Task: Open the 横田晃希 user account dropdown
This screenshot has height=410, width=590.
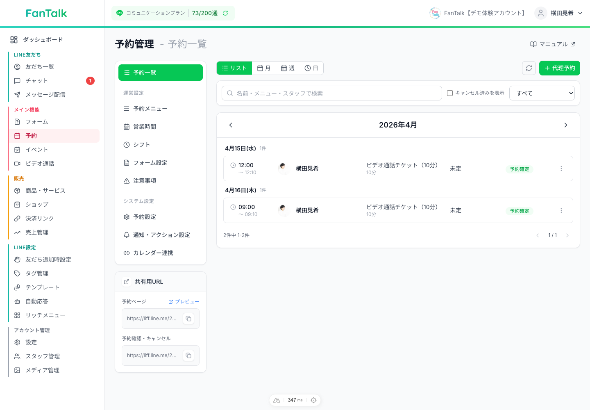Action: (559, 13)
